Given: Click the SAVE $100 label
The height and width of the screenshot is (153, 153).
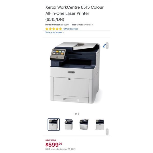Looking at the screenshot, I should pyautogui.click(x=50, y=140).
